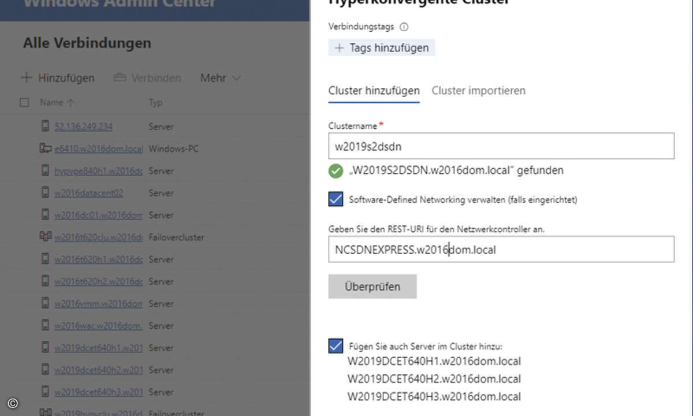The image size is (693, 416).
Task: Switch to the Cluster importieren tab
Action: [x=479, y=91]
